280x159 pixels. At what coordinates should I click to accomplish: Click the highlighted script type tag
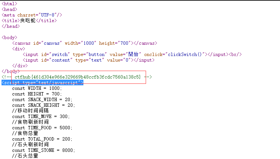tap(42, 83)
